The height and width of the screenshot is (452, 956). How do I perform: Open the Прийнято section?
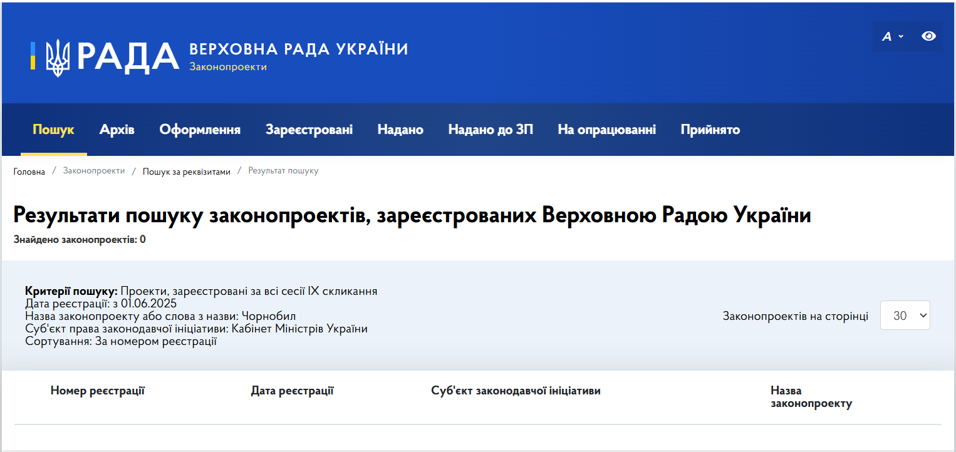point(710,130)
